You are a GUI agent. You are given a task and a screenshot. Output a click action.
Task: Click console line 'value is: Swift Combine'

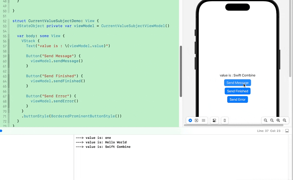click(103, 147)
